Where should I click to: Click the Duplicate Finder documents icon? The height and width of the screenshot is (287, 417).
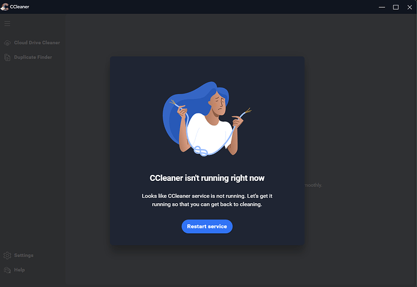7,57
